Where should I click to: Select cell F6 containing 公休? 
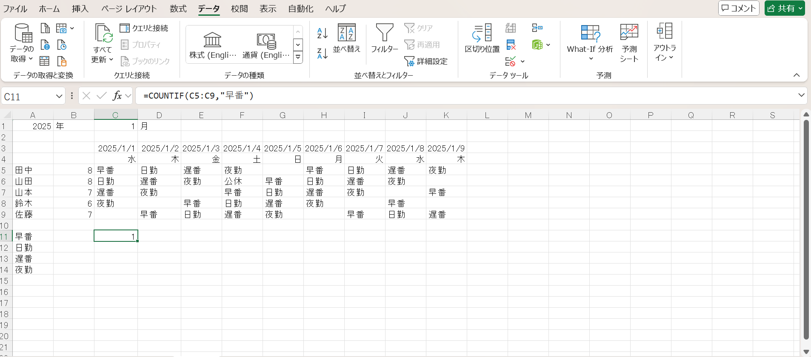point(242,181)
